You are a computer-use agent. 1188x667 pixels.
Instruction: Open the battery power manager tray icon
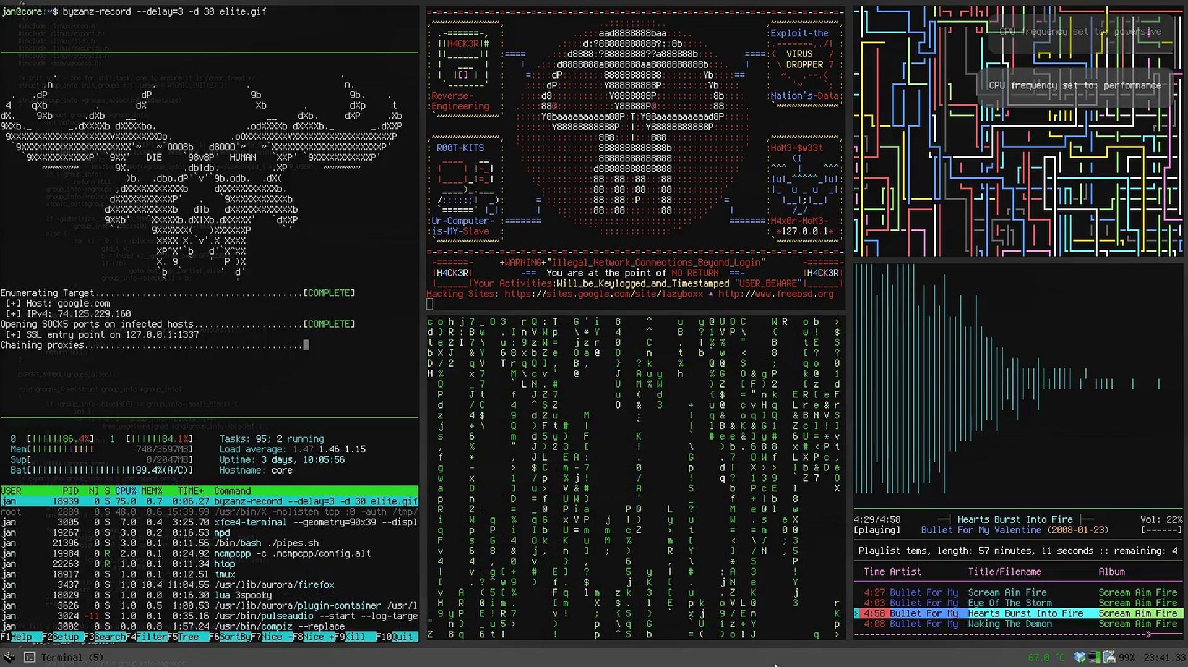(x=1108, y=657)
